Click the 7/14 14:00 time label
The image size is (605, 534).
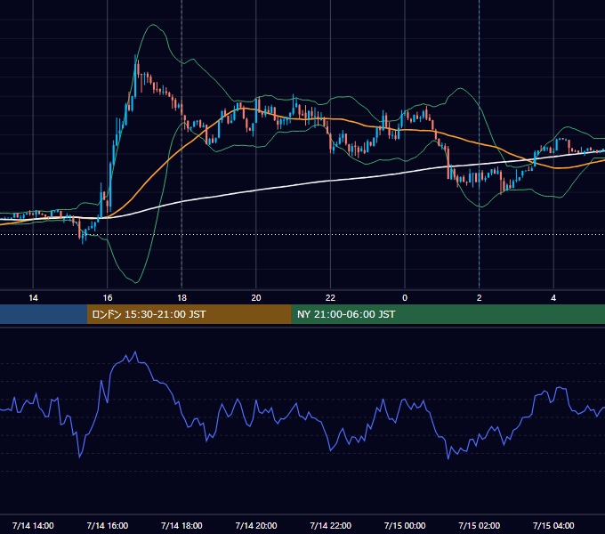pyautogui.click(x=33, y=525)
